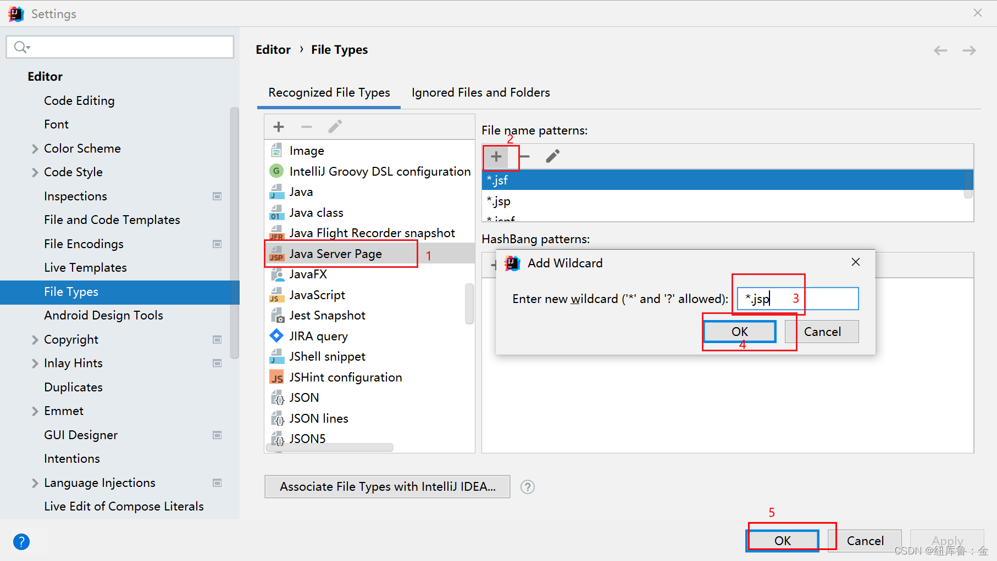Click the settings search field

(120, 47)
